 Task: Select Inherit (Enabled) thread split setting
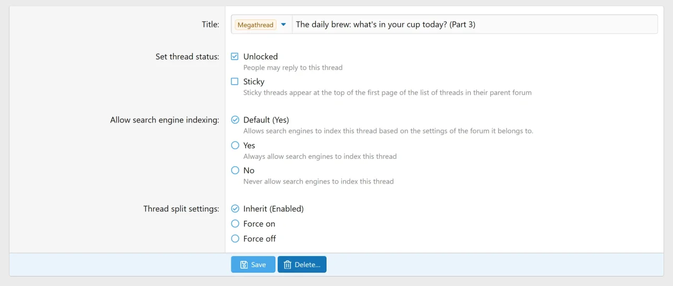235,209
